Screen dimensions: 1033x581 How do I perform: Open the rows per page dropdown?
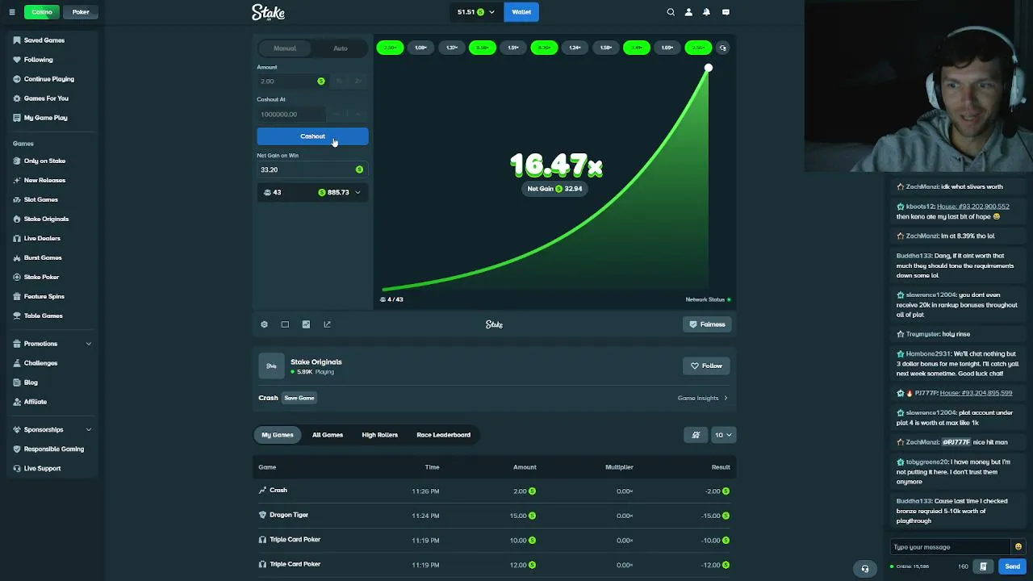pyautogui.click(x=723, y=435)
